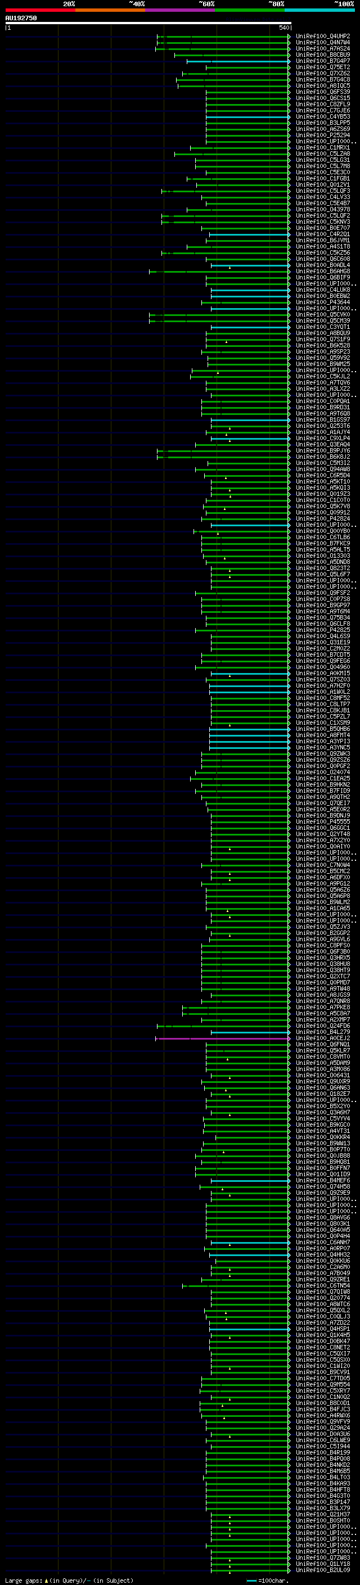Select the UniRef100_B5X2Y0 label
360x1585 pixels.
(323, 1106)
